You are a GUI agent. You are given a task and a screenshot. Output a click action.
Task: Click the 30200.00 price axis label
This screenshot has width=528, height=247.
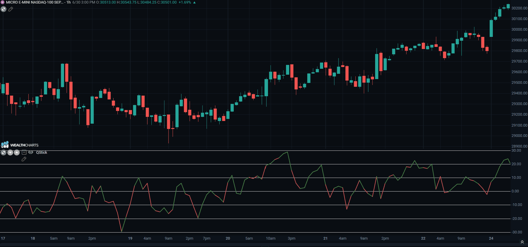click(x=519, y=8)
